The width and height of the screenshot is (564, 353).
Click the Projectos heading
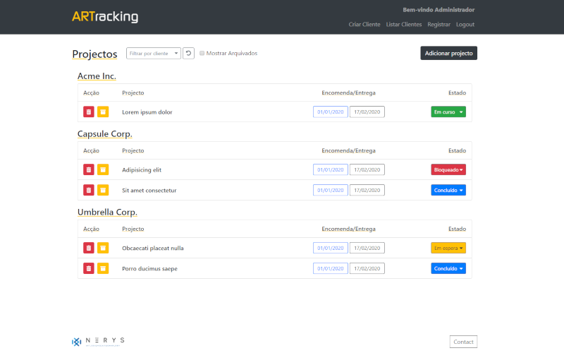[x=94, y=54]
